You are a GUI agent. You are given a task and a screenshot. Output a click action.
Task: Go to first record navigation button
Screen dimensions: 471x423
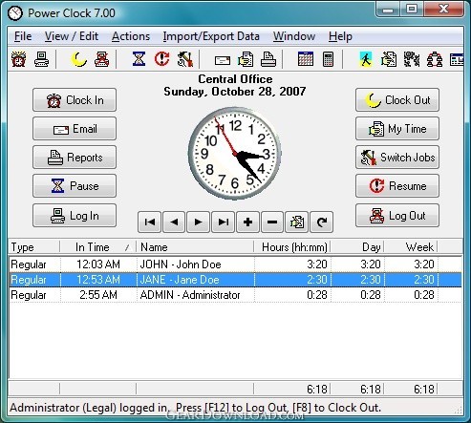(149, 222)
